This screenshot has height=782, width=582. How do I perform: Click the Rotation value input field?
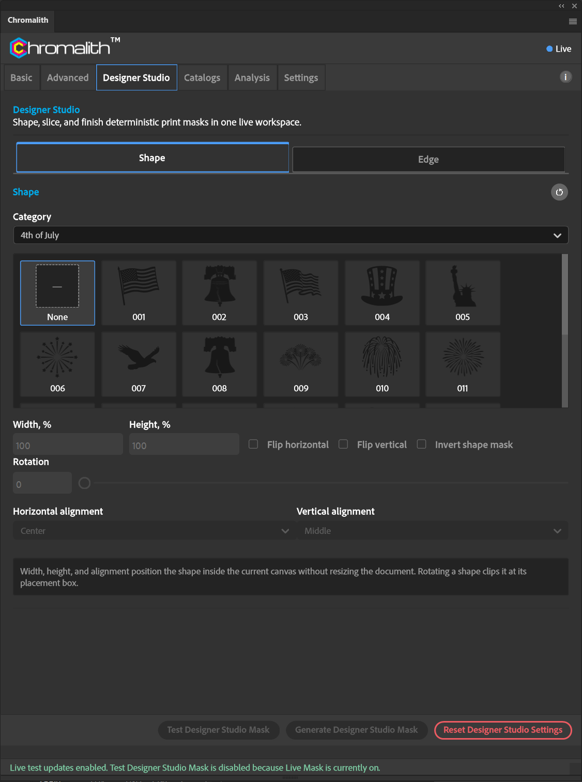(x=42, y=483)
